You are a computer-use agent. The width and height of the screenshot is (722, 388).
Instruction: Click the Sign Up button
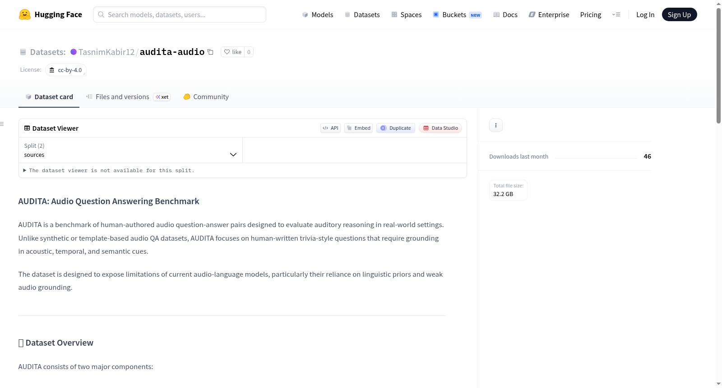click(679, 14)
